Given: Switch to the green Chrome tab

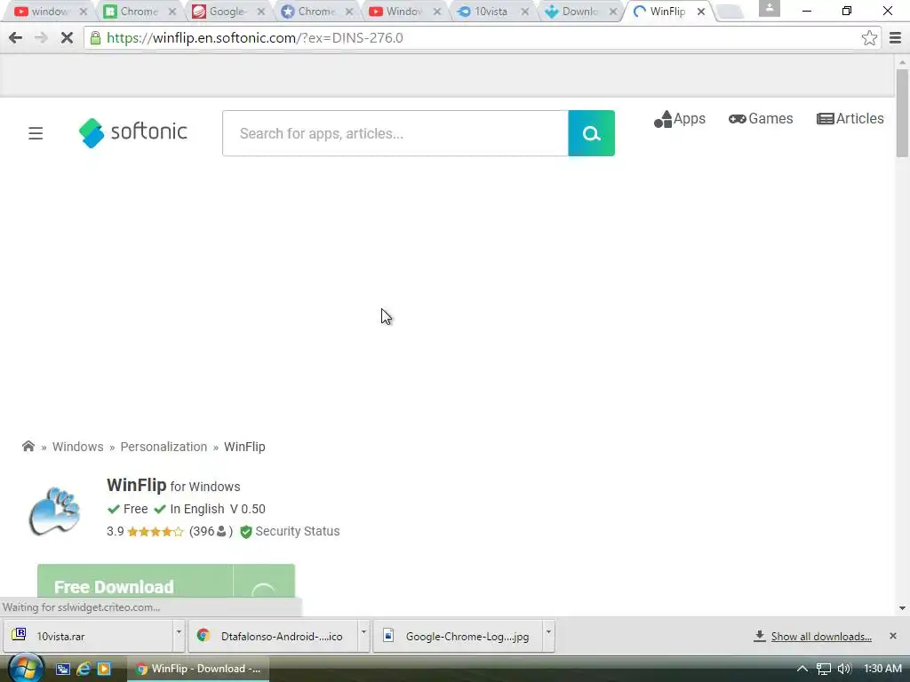Looking at the screenshot, I should click(x=139, y=12).
